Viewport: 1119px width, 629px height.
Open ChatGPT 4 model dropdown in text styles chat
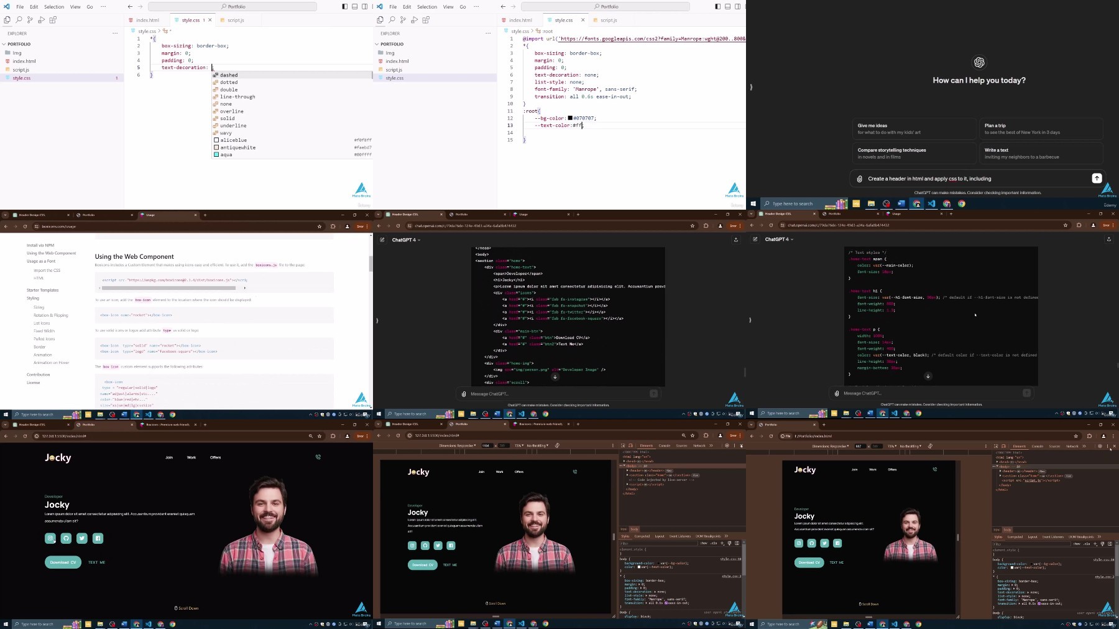[779, 239]
